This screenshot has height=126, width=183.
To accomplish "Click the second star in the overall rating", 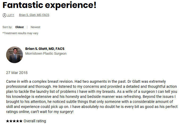I will (x=11, y=121).
